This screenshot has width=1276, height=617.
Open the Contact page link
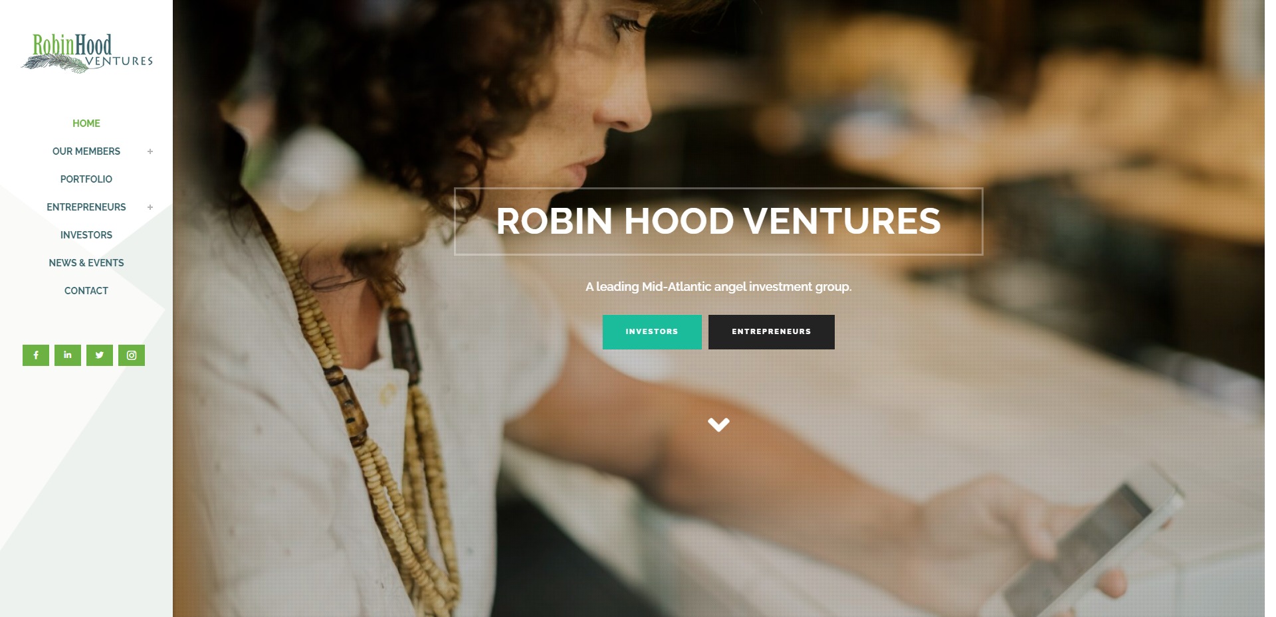point(86,291)
